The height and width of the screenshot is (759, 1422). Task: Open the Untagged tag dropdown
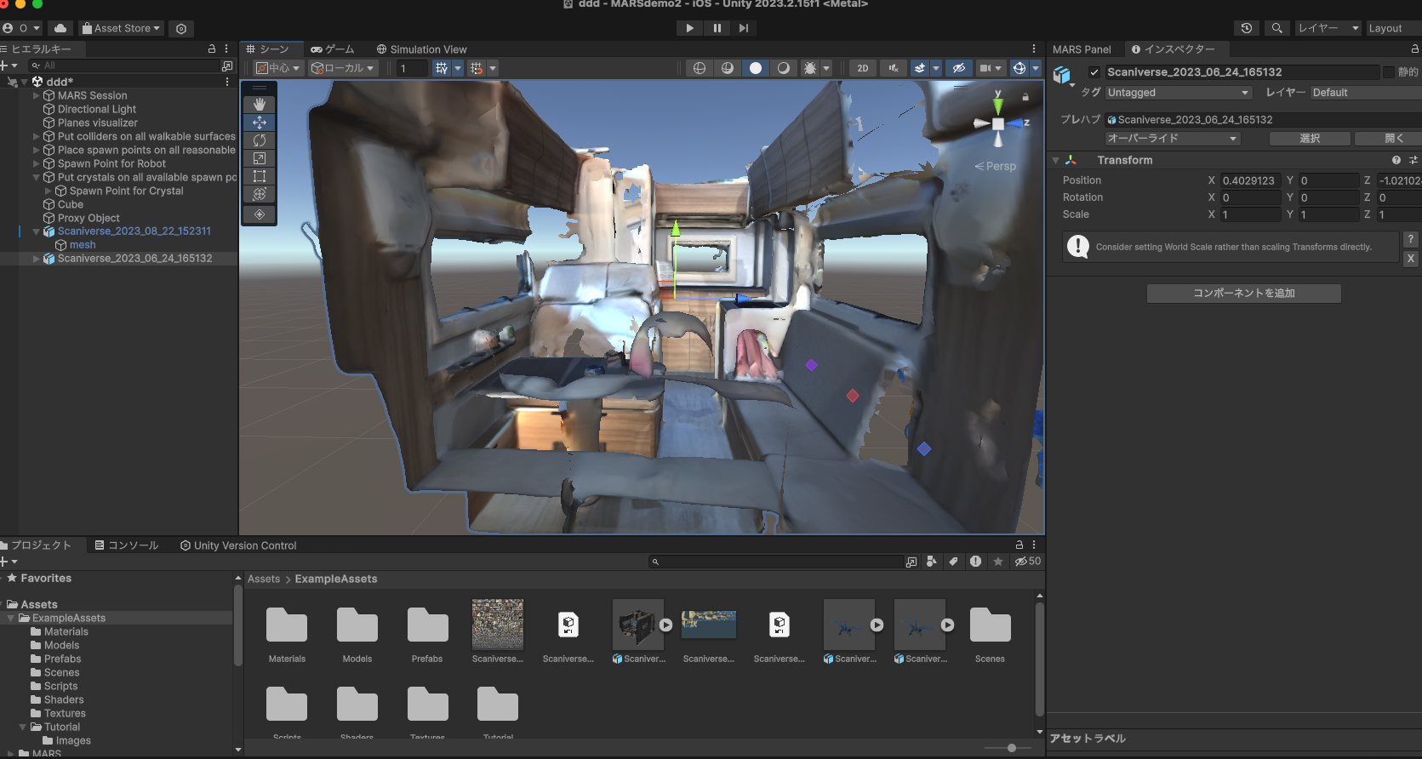(1179, 93)
